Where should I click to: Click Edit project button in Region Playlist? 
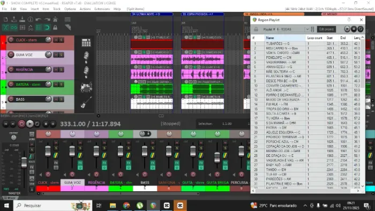(326, 29)
